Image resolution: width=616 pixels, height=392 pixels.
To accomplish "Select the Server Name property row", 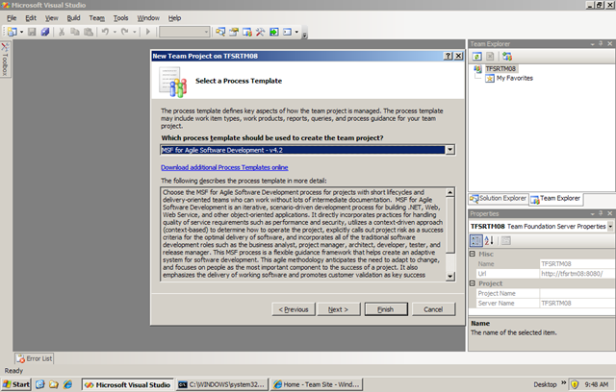I will tap(546, 303).
